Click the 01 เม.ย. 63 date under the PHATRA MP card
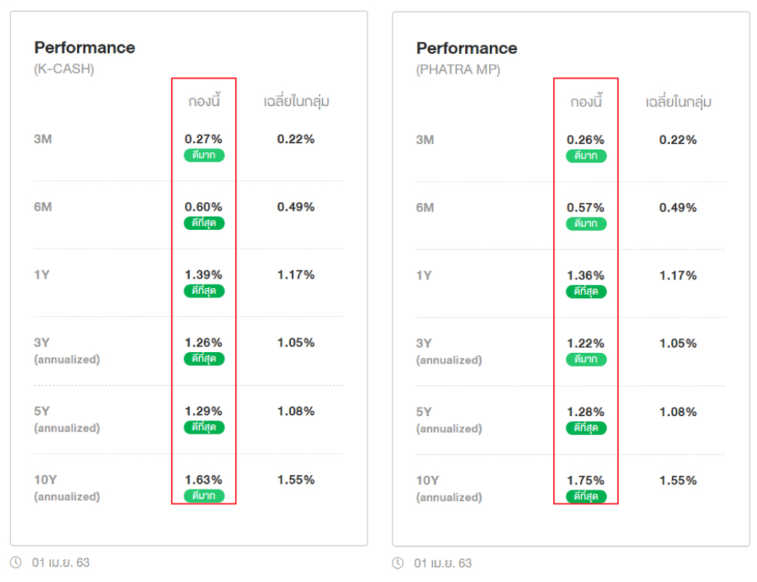This screenshot has height=582, width=757. coord(443,563)
